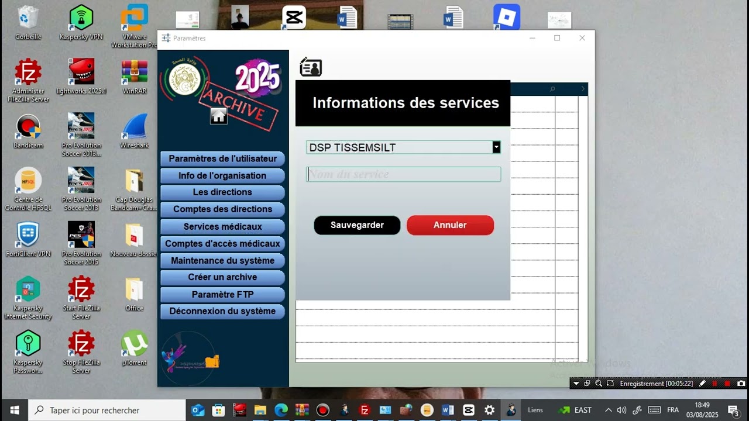This screenshot has height=421, width=749.
Task: Click the taskbar search box
Action: click(107, 410)
